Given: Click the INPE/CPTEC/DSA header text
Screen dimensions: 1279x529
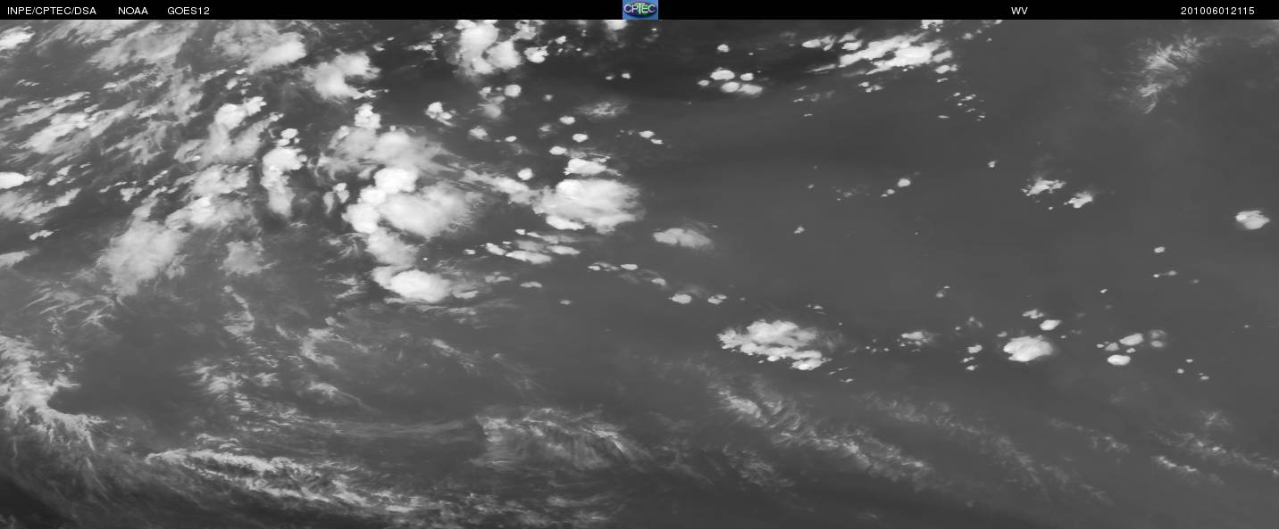Looking at the screenshot, I should tap(51, 11).
